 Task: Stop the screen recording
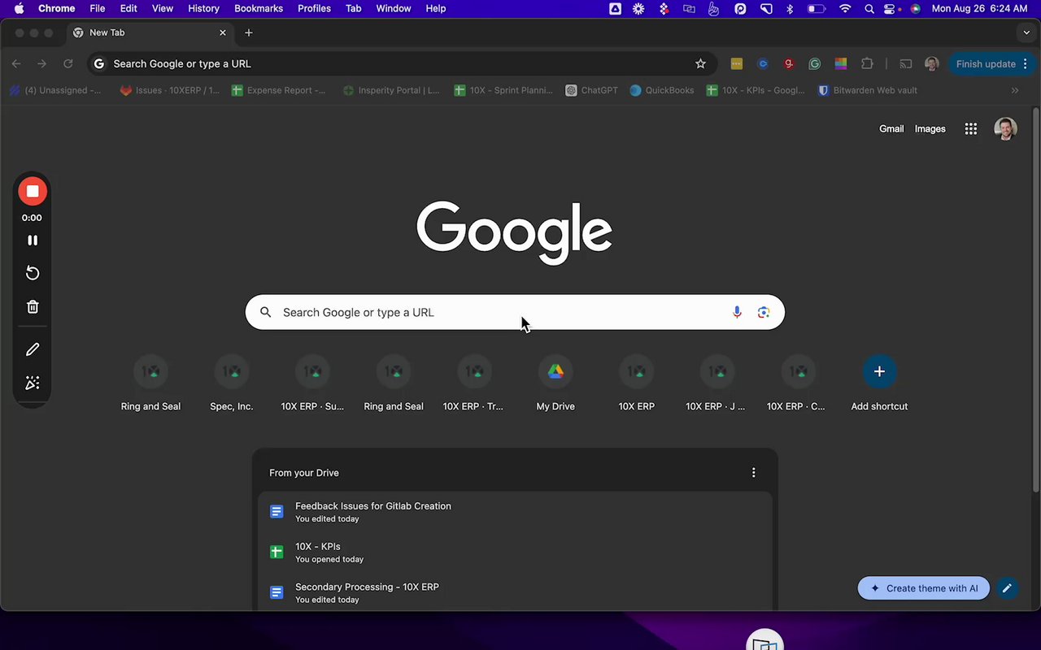[33, 191]
